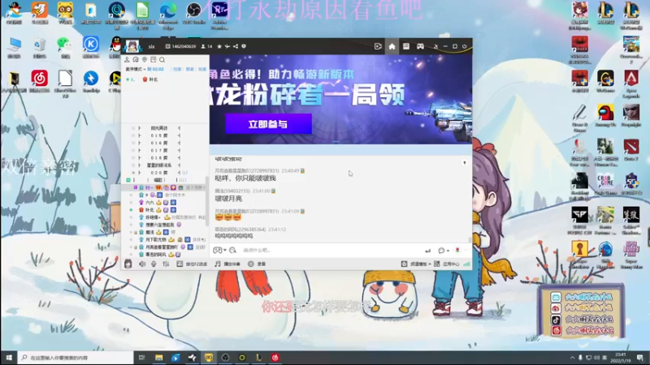Click the record button in bottom toolbar
650x365 pixels.
pos(257,264)
